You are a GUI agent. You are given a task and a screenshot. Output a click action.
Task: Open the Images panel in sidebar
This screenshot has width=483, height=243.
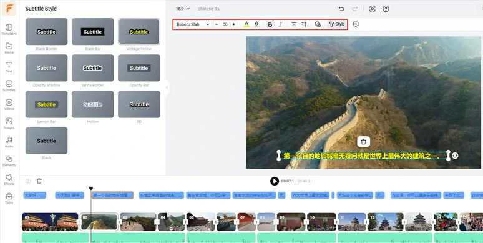coord(9,123)
